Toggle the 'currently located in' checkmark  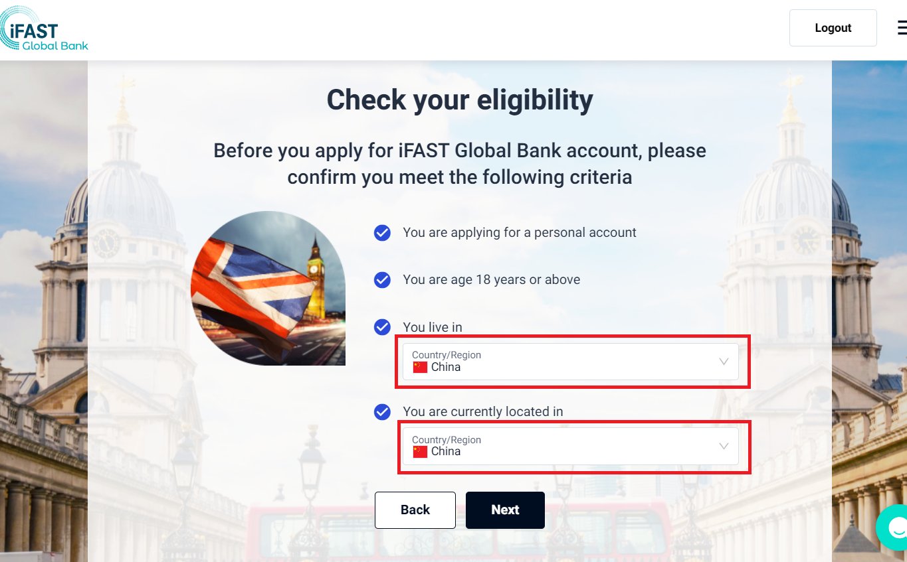coord(382,412)
